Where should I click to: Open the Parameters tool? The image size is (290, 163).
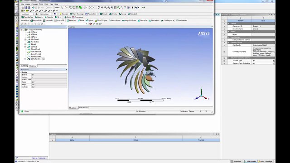(91, 14)
